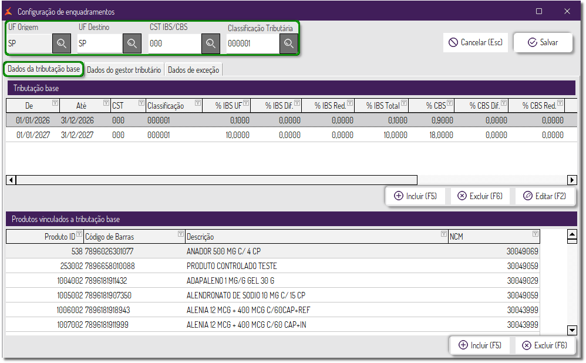Filter the Descrição column
This screenshot has width=586, height=363.
pos(444,234)
